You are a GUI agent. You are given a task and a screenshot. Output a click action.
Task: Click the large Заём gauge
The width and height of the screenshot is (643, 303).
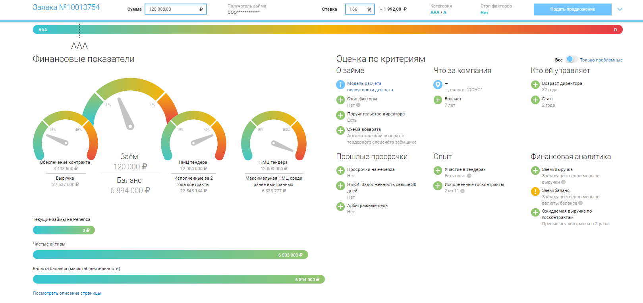pos(129,104)
